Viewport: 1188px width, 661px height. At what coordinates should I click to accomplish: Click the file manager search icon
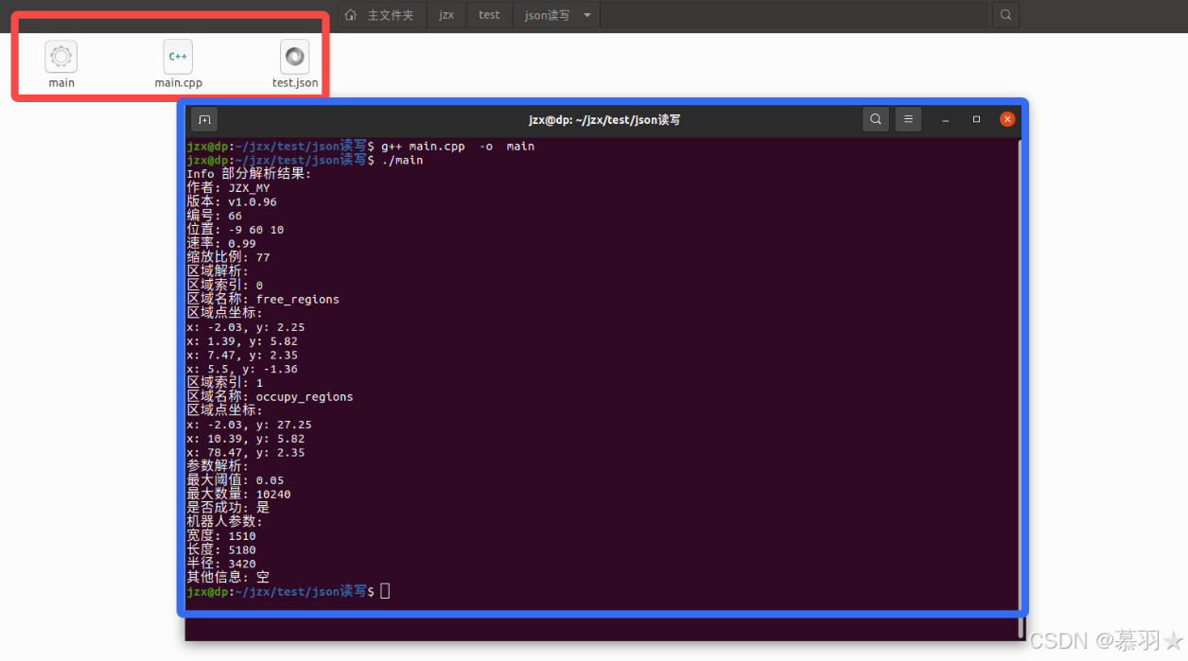click(1005, 15)
